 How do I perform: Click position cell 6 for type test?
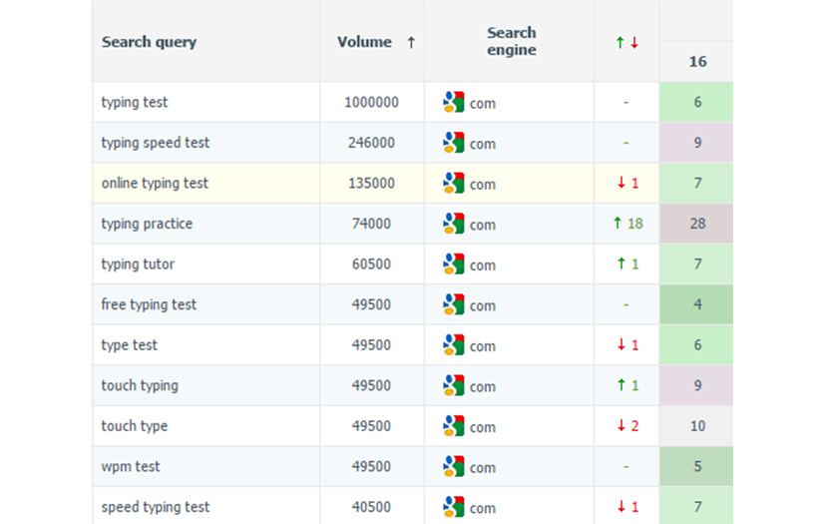tap(696, 344)
